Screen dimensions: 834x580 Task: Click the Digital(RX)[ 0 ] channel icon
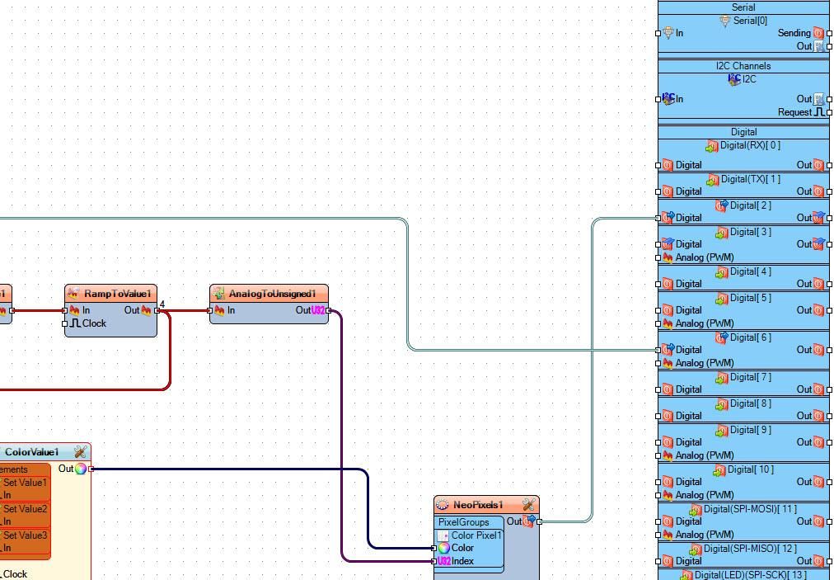pyautogui.click(x=712, y=145)
